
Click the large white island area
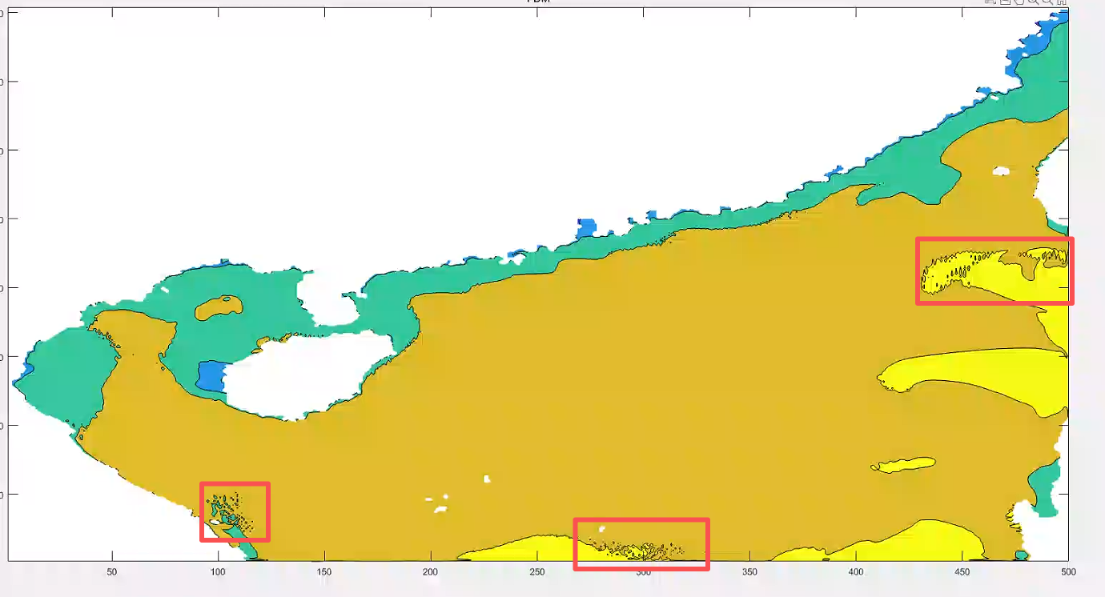(304, 376)
